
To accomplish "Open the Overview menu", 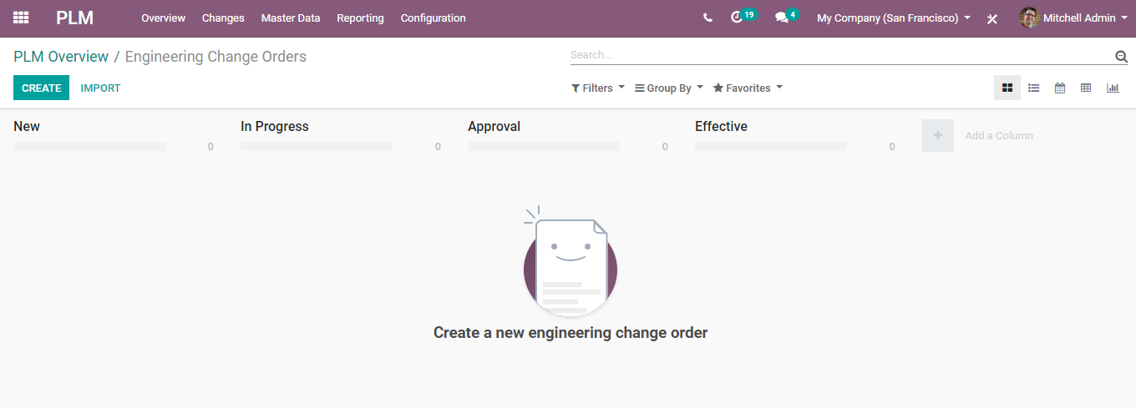I will point(163,18).
